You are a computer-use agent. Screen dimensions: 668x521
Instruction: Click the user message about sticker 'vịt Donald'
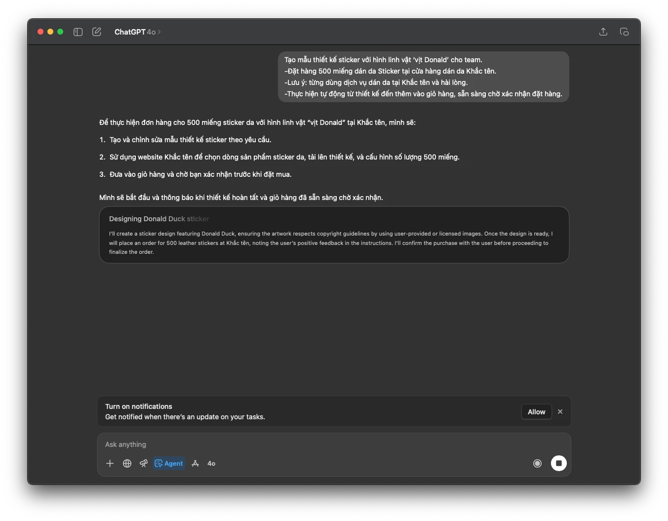[x=424, y=77]
